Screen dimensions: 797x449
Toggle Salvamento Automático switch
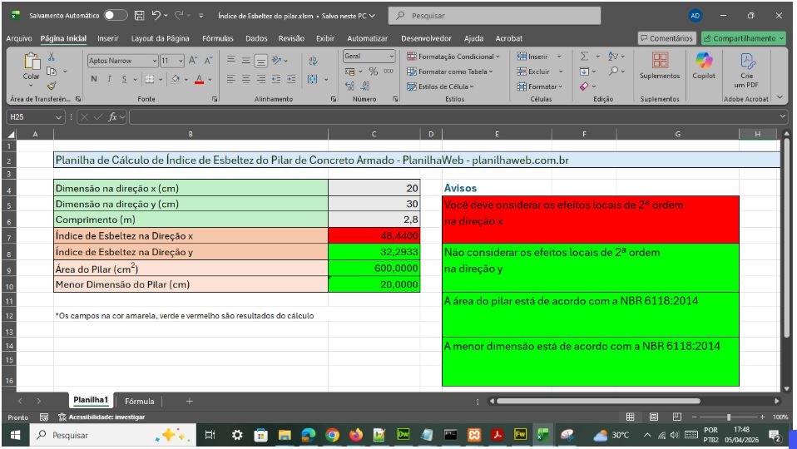[x=115, y=15]
